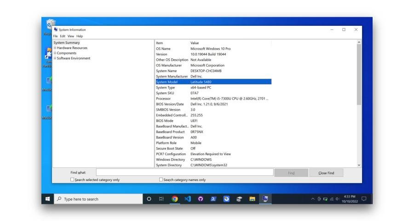This screenshot has width=414, height=221.
Task: Select the Secure Boot State row
Action: 213,149
